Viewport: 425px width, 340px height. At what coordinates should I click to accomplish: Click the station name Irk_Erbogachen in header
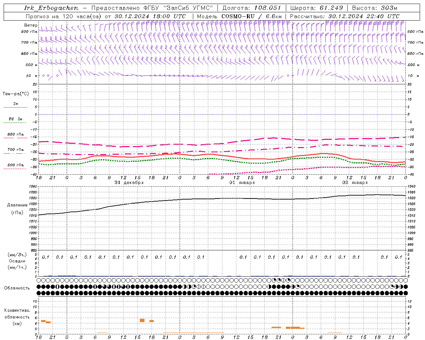[x=51, y=8]
